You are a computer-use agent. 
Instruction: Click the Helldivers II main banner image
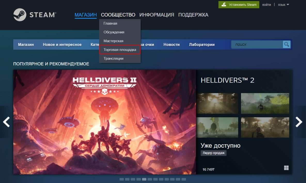tap(105, 122)
